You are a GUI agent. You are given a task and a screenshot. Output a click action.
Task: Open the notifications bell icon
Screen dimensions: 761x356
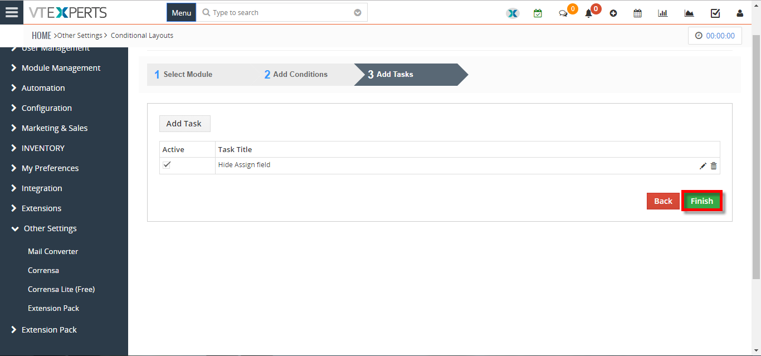[x=588, y=13]
